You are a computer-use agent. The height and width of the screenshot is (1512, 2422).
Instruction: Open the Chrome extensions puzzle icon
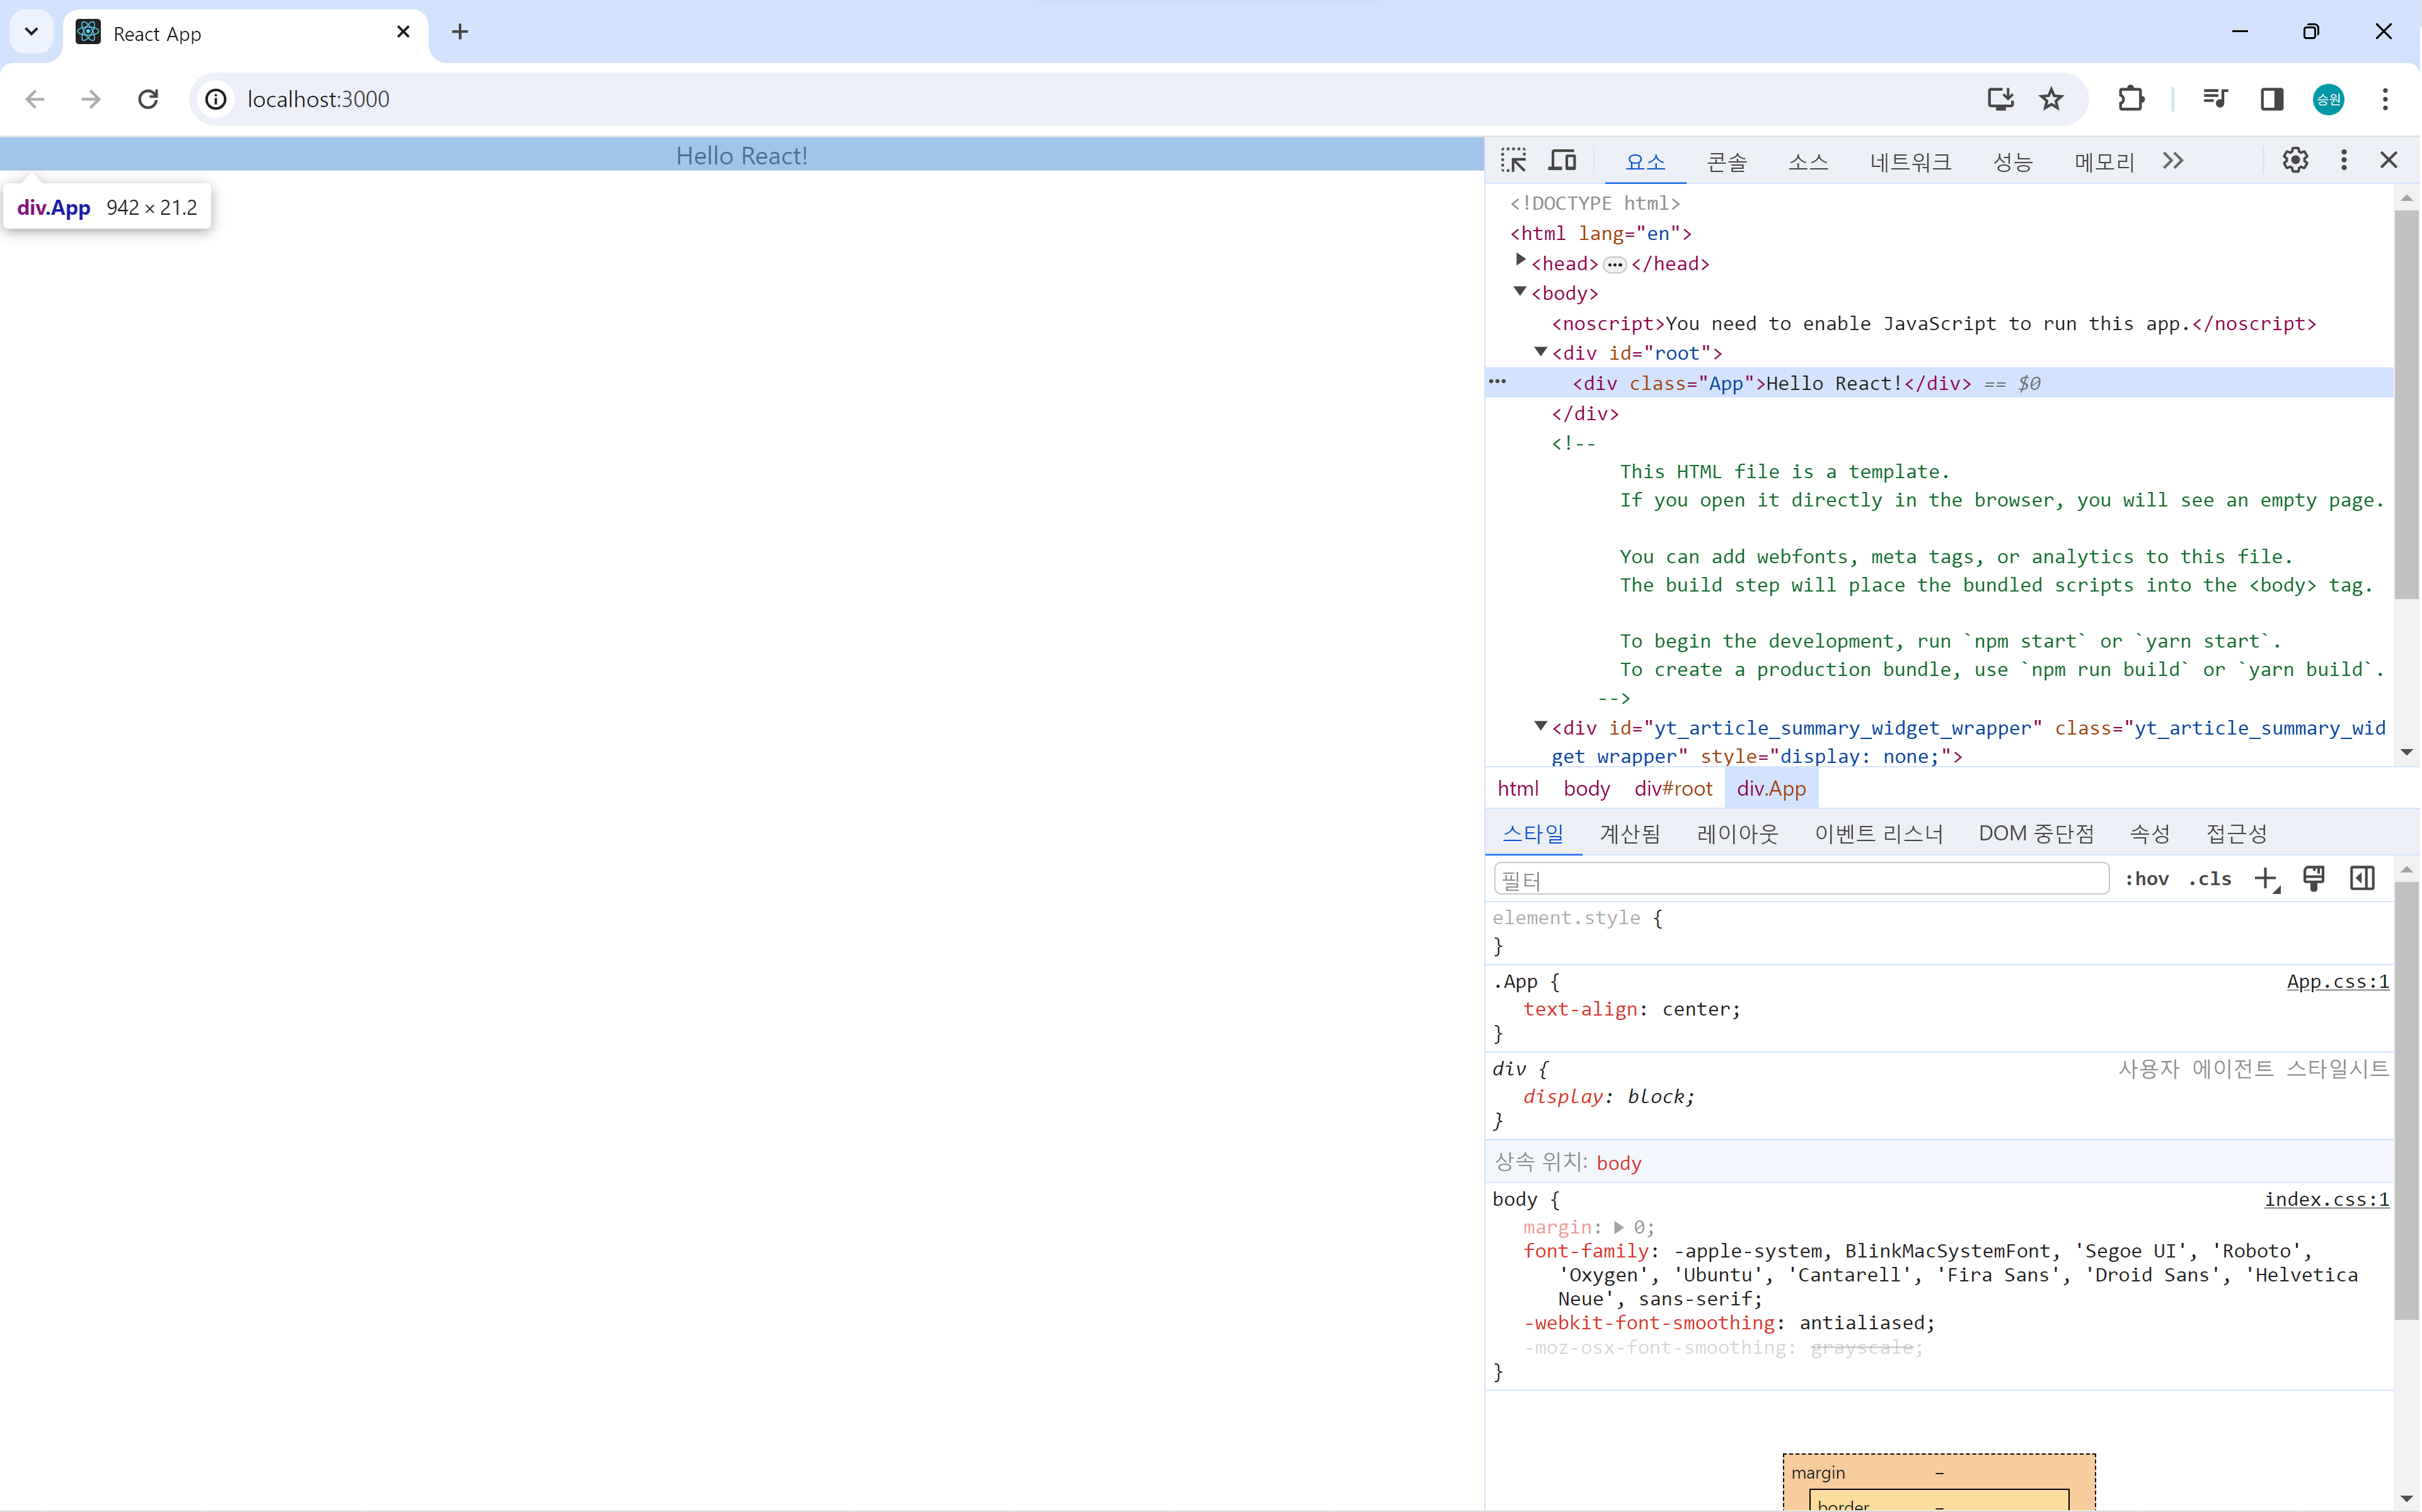click(2131, 99)
